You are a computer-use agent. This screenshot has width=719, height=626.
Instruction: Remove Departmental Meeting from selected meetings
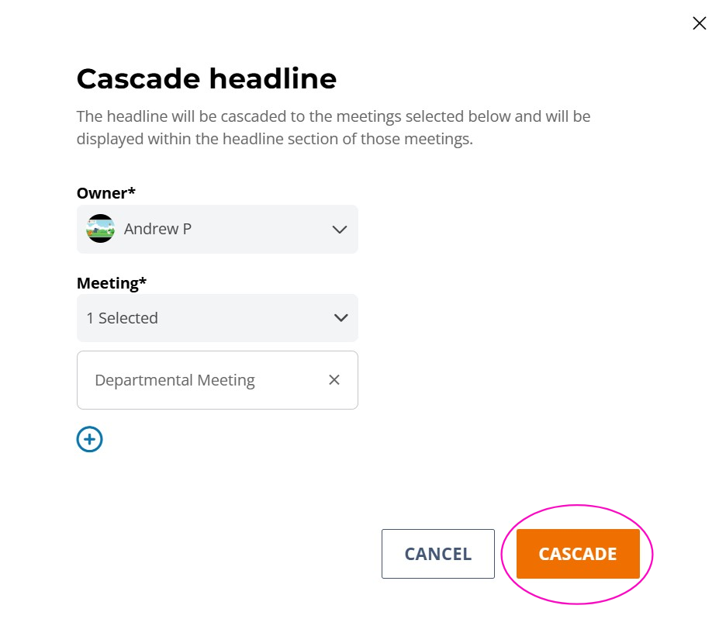click(x=334, y=380)
